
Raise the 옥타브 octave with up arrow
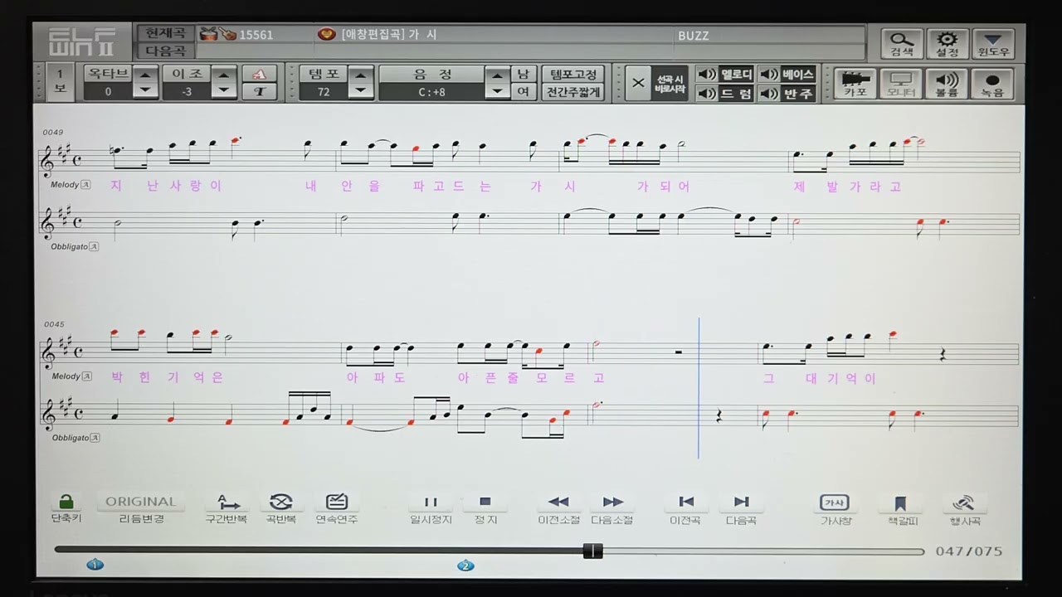[145, 75]
